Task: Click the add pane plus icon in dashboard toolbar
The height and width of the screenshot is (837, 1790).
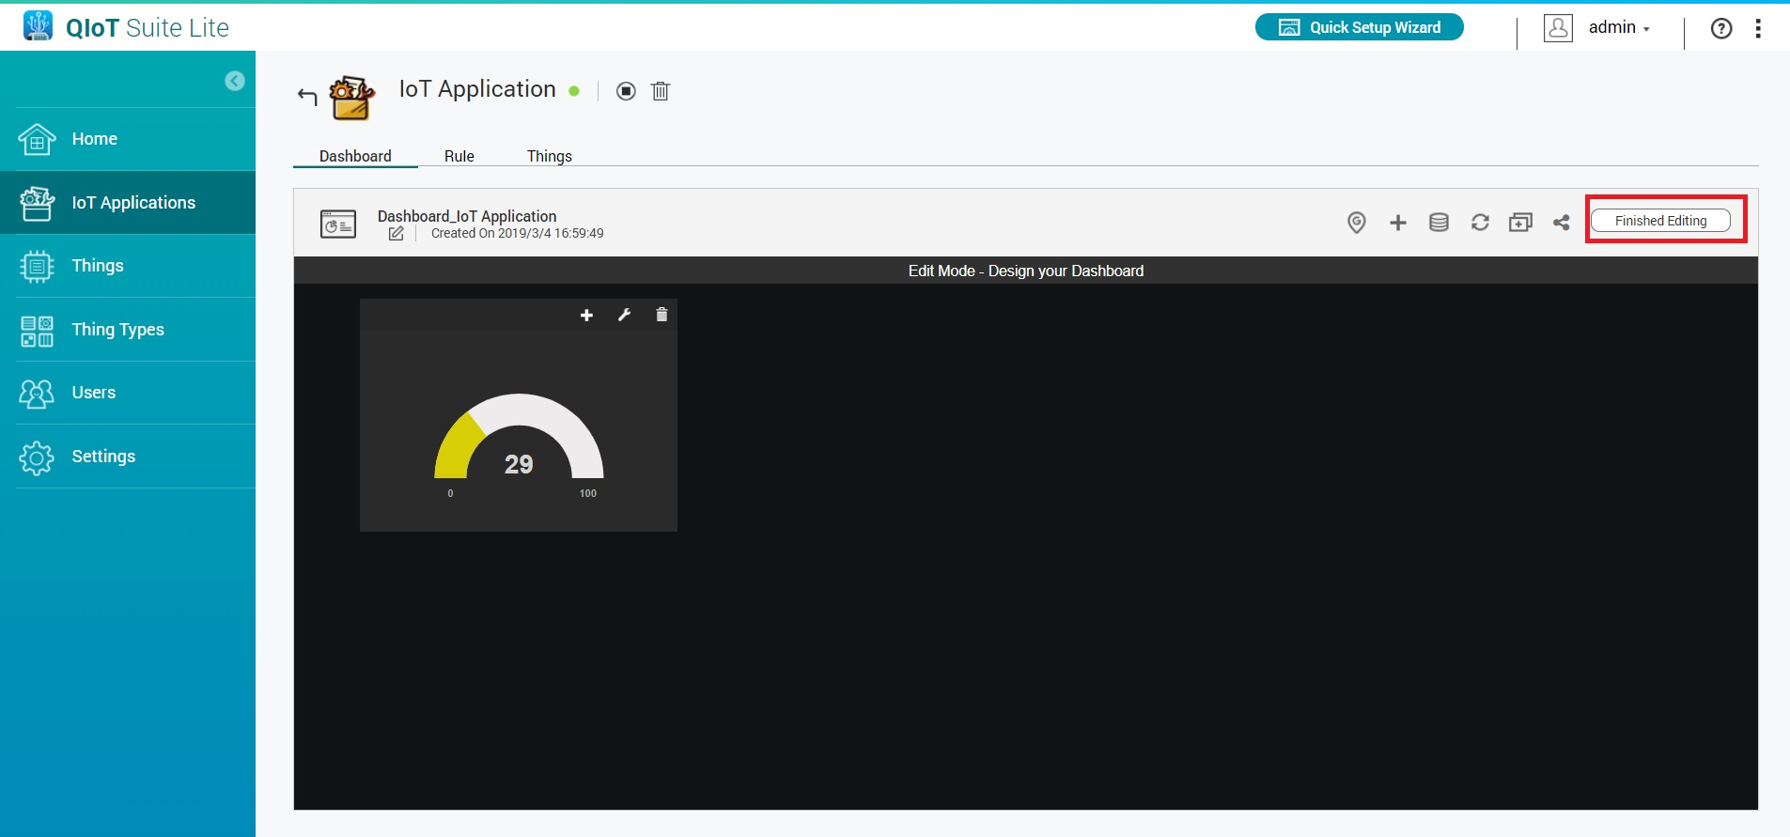Action: 1398,223
